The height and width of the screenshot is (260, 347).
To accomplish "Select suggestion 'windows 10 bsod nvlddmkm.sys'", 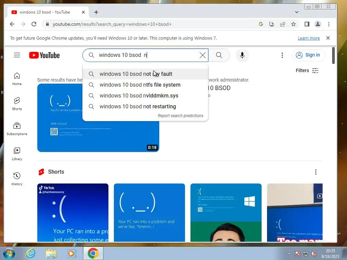I will coord(145,95).
